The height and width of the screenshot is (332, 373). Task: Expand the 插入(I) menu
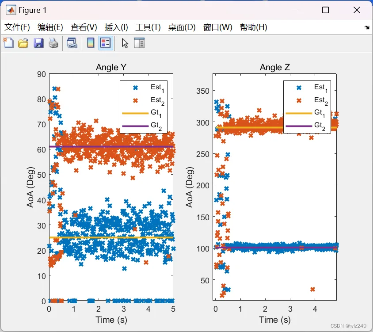coord(116,27)
